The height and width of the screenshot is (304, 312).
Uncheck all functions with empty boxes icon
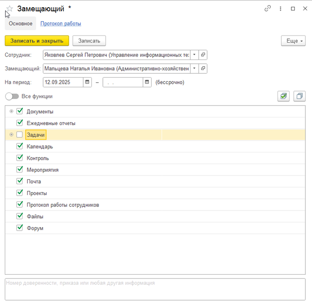(300, 96)
